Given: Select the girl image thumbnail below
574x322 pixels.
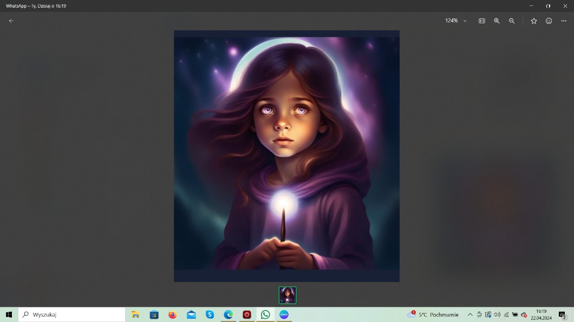Looking at the screenshot, I should (x=288, y=295).
